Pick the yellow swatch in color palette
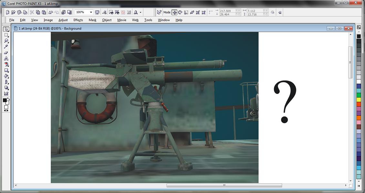 click(359, 100)
